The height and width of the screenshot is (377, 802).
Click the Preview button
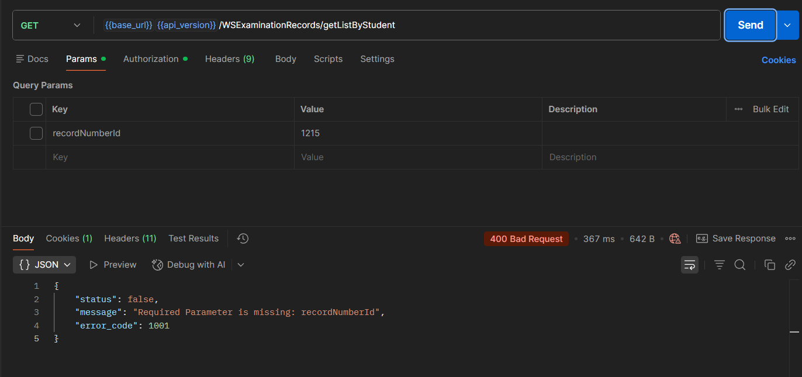113,265
